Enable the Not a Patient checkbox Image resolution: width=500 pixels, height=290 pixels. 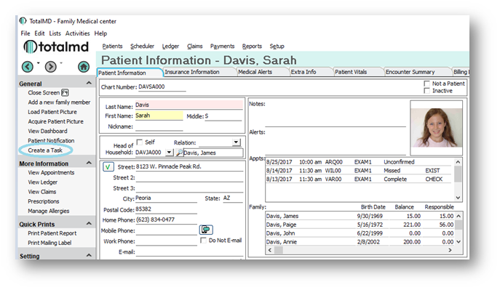tap(426, 84)
